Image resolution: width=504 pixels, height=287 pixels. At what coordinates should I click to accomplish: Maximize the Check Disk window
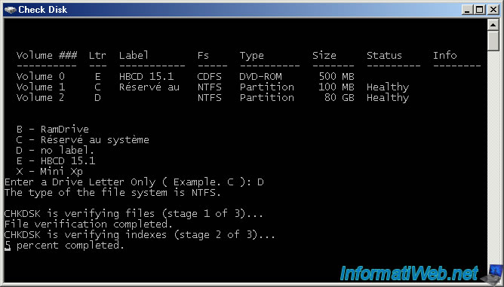(x=480, y=10)
